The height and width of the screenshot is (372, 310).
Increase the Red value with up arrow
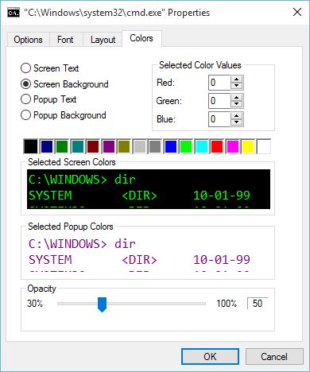(x=236, y=79)
